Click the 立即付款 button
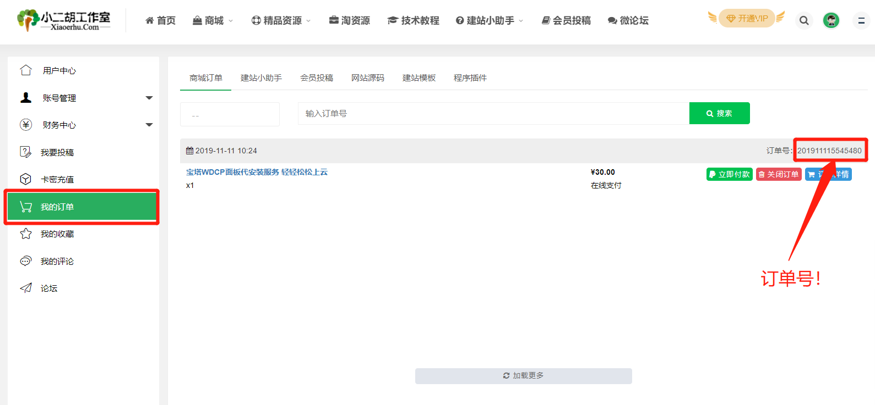 tap(730, 174)
